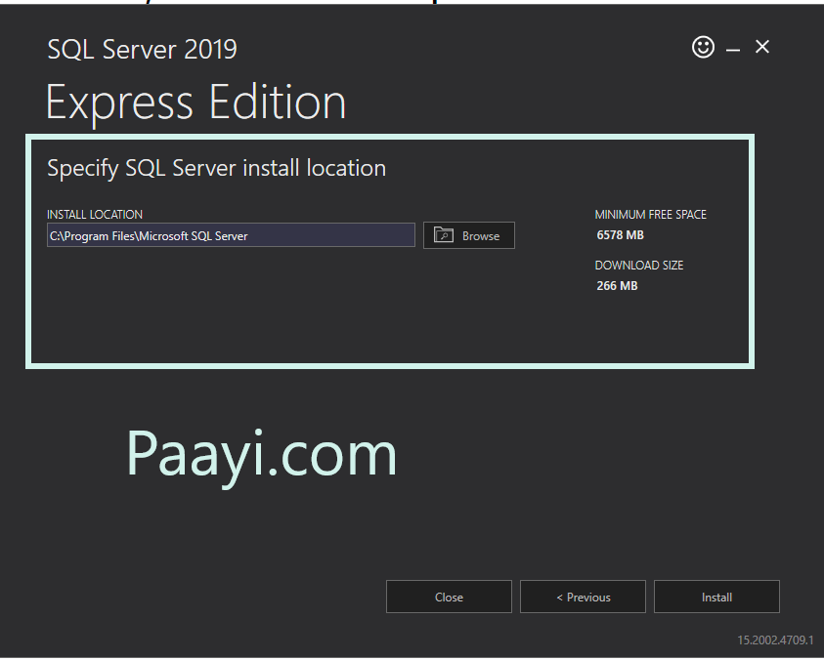This screenshot has height=660, width=824.
Task: Click the Express Edition heading
Action: 195,101
